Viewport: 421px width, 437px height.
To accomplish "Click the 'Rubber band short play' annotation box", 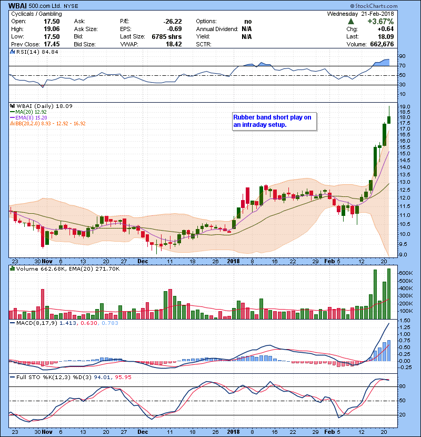I will pos(275,121).
